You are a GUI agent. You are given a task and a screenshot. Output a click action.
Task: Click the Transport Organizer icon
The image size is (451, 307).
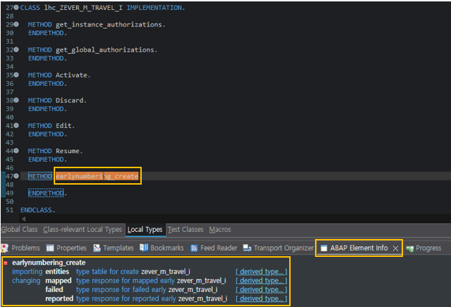coord(247,248)
